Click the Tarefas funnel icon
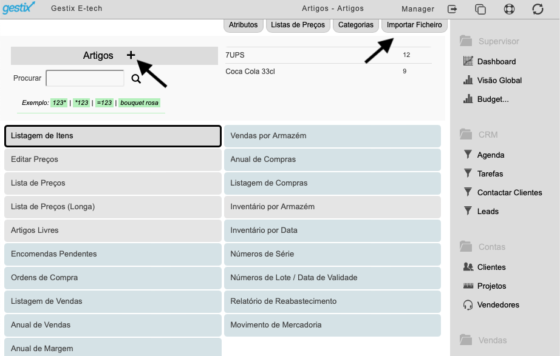This screenshot has height=356, width=560. pyautogui.click(x=468, y=173)
